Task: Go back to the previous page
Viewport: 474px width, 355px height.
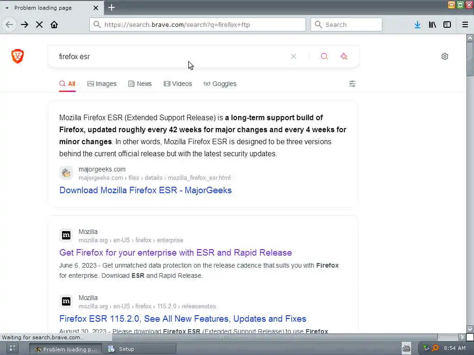Action: pos(9,24)
